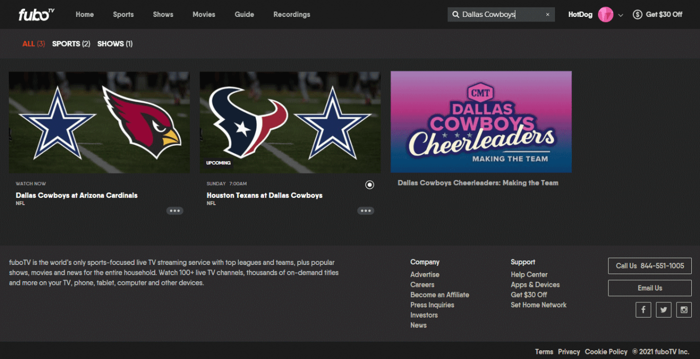Open the Press Inquiries link
The height and width of the screenshot is (359, 700).
(x=433, y=305)
